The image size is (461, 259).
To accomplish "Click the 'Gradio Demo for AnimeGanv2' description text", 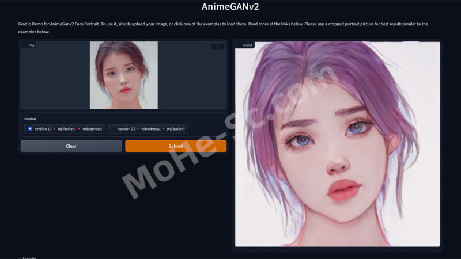I will [223, 28].
